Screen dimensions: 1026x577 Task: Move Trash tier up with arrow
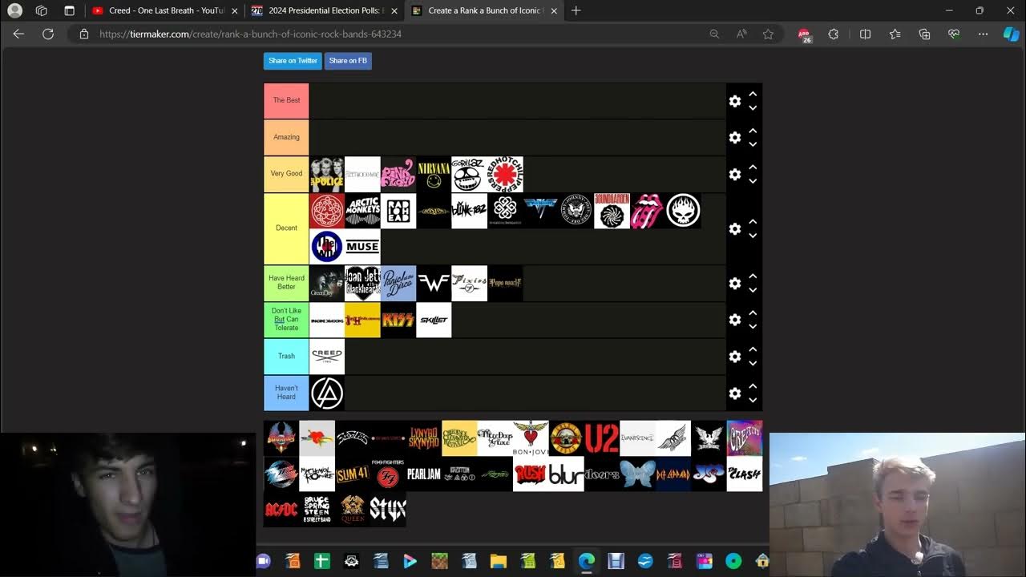pyautogui.click(x=753, y=349)
